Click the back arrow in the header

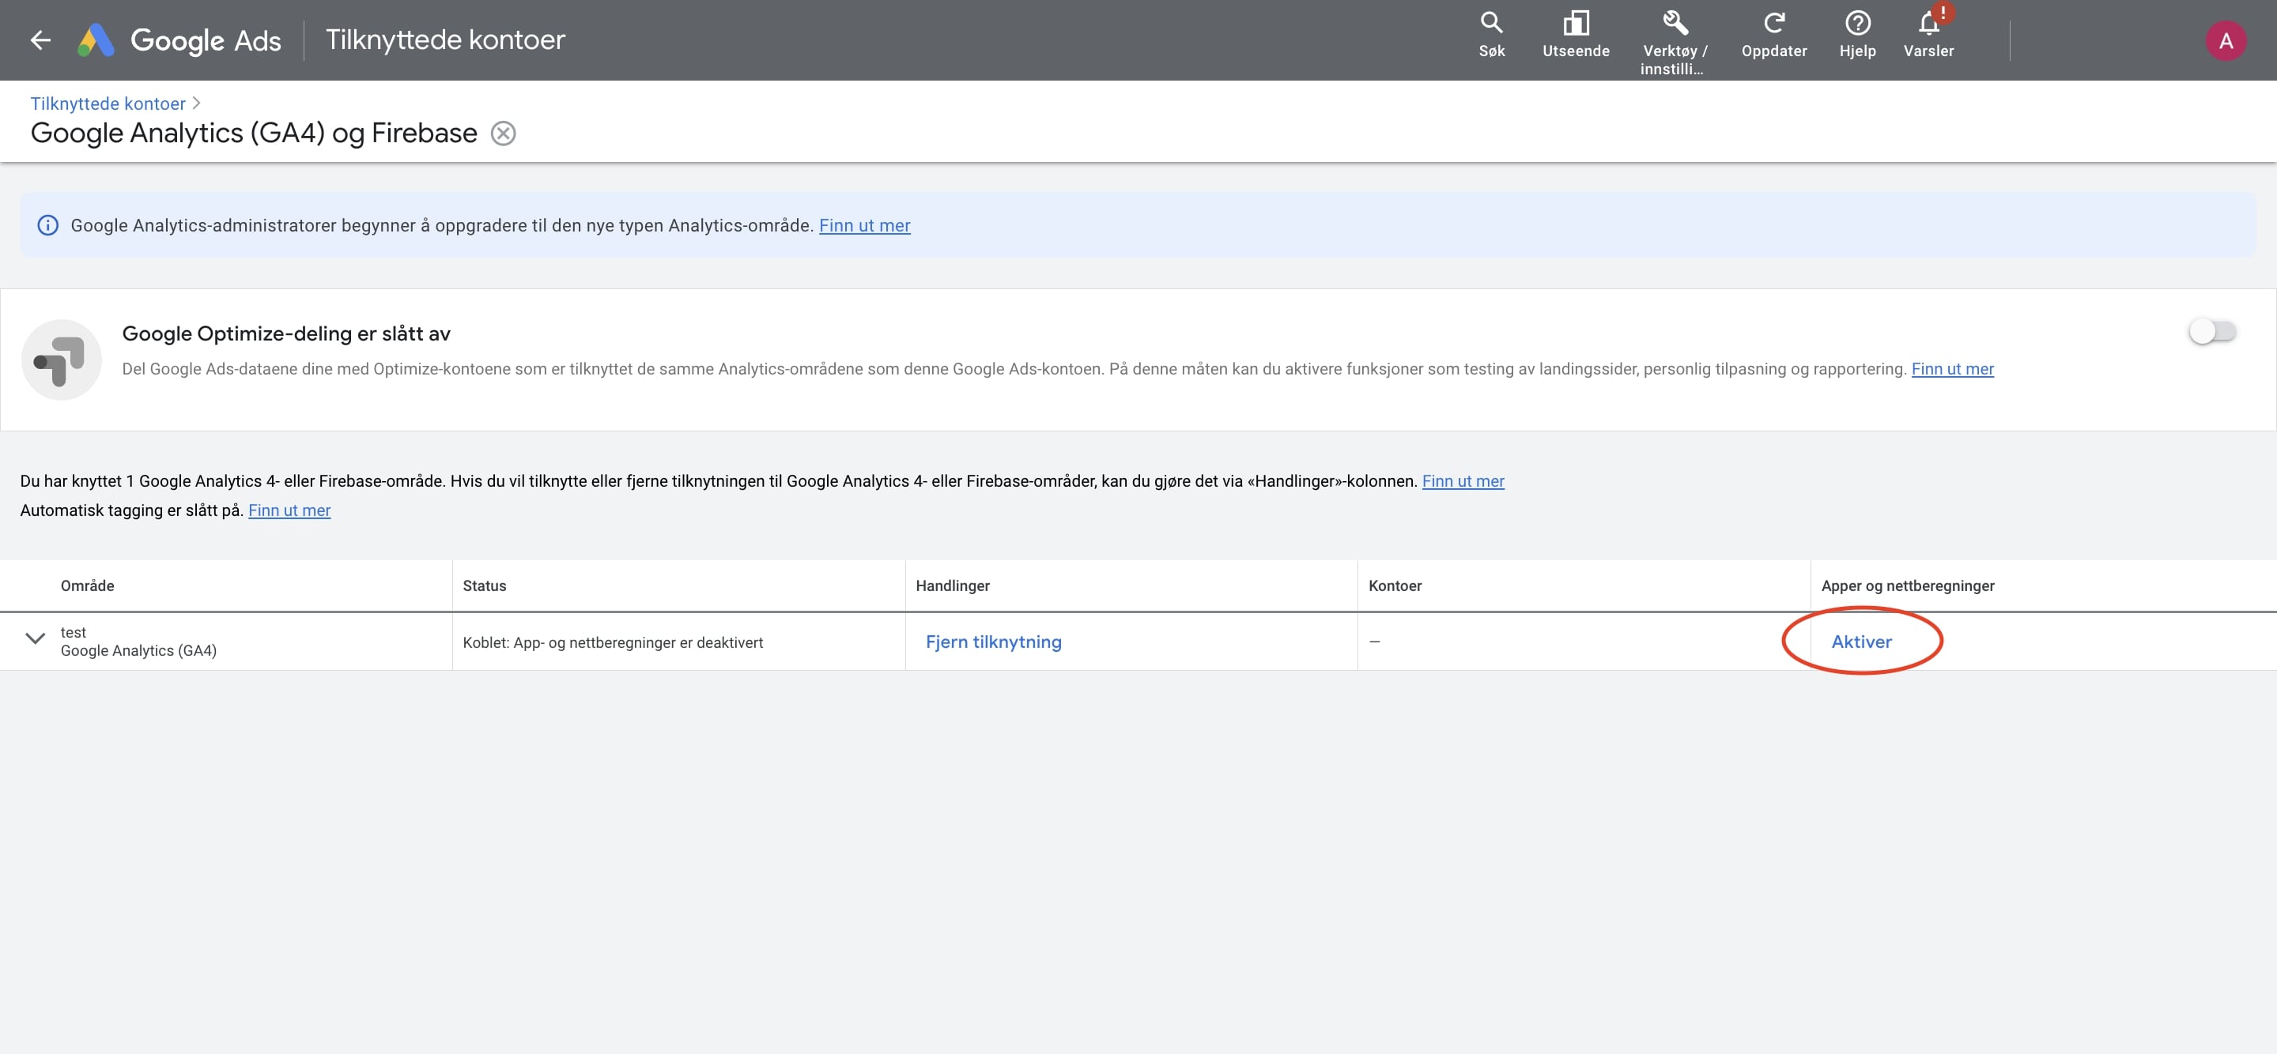coord(40,40)
